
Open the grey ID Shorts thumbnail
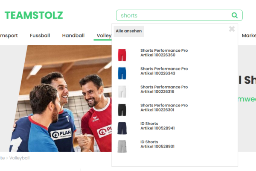coord(122,147)
